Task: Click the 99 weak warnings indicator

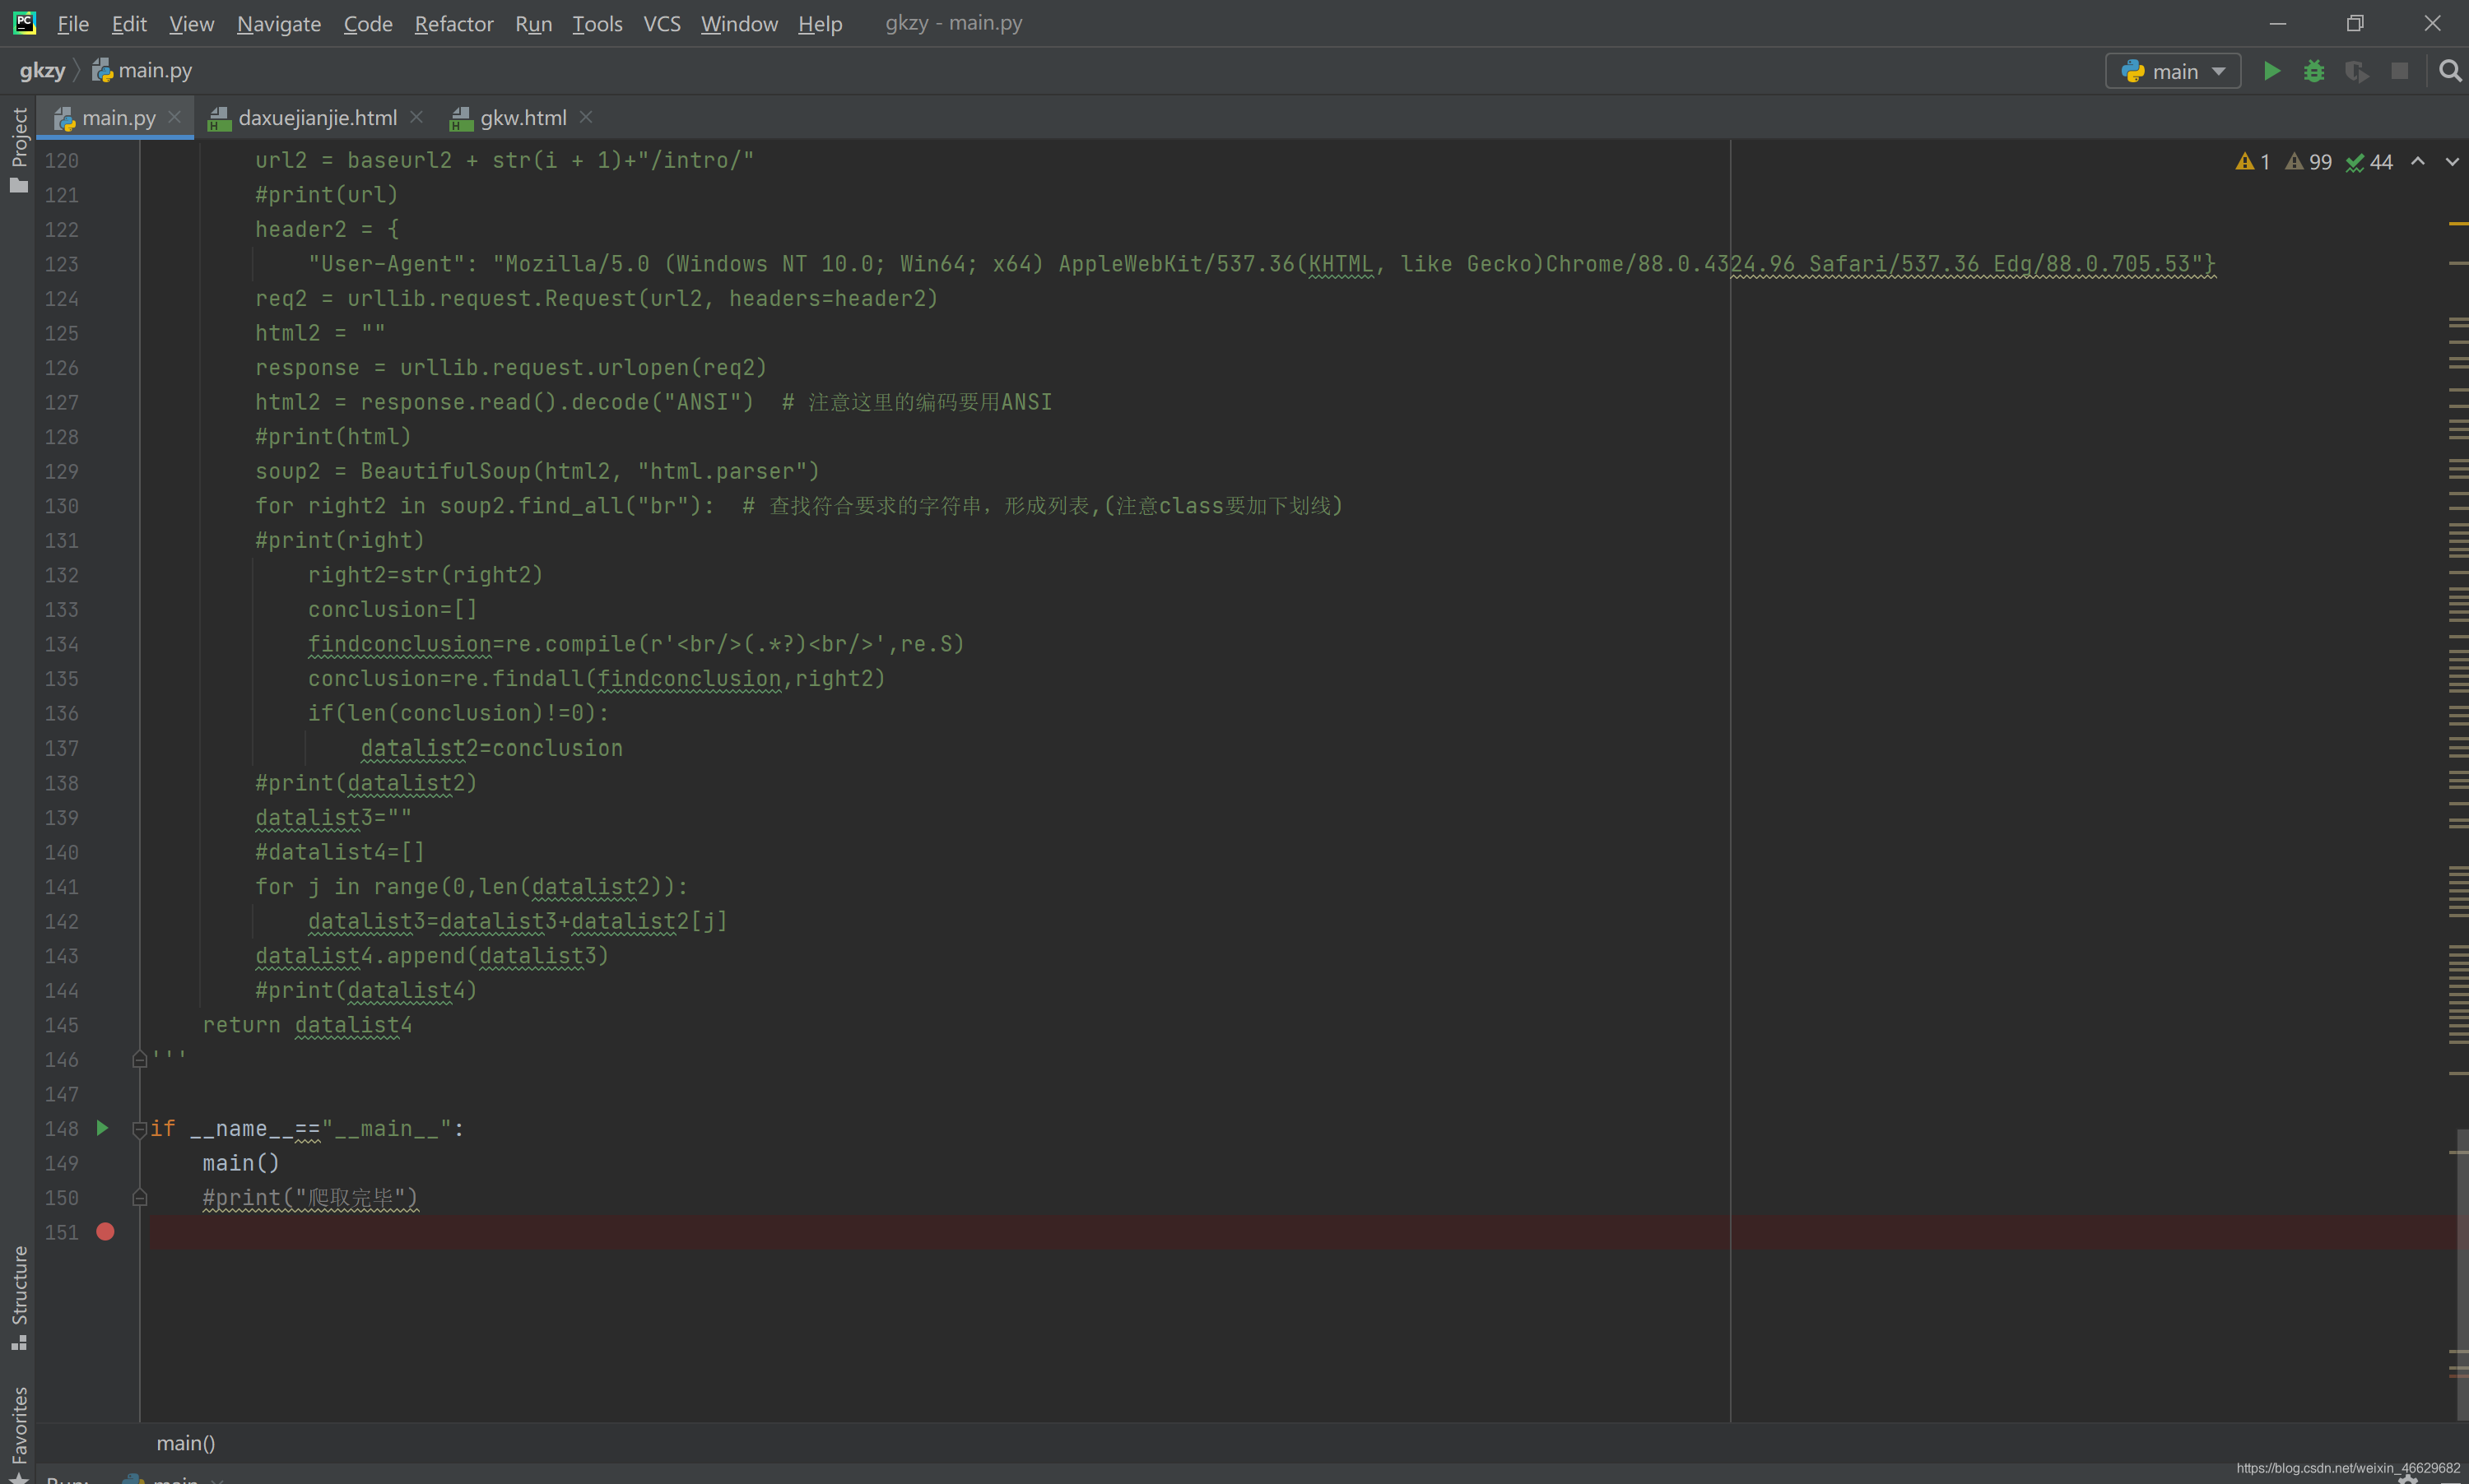Action: pos(2308,161)
